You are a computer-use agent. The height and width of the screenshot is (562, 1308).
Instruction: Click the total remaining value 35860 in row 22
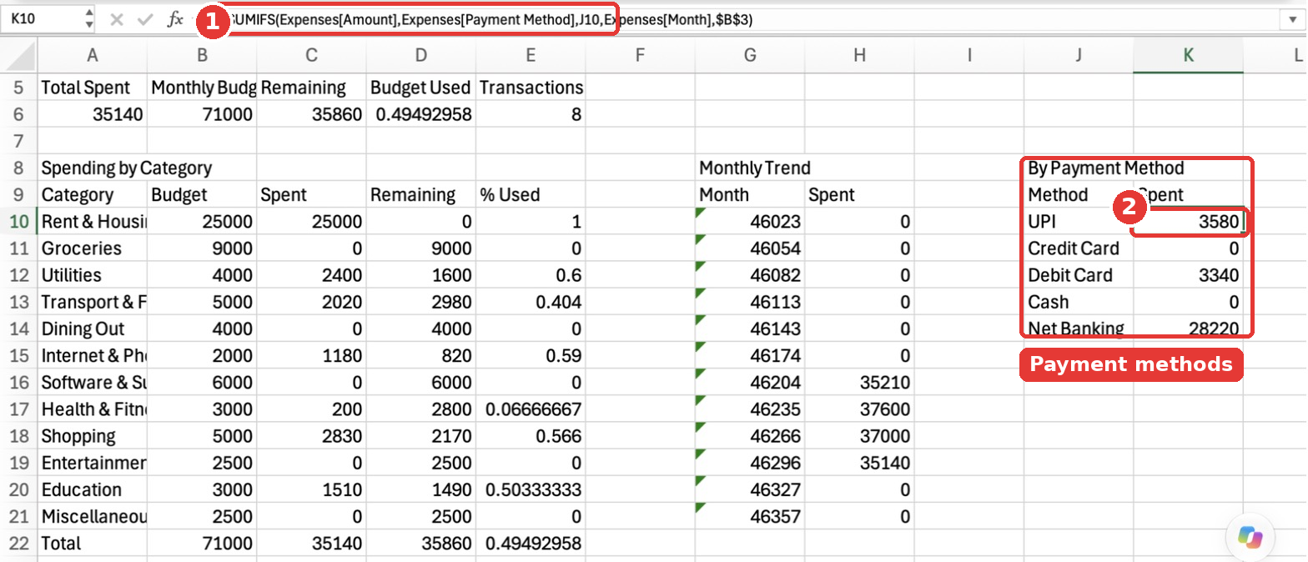coord(421,543)
